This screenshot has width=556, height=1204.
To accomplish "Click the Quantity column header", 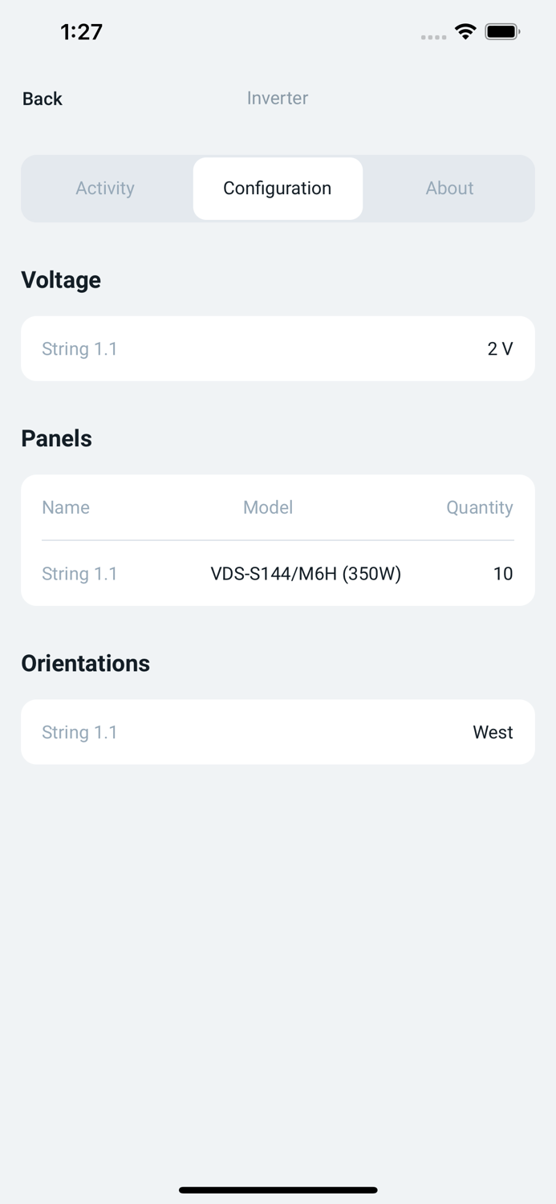I will tap(479, 507).
